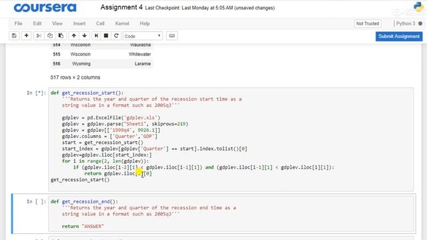The image size is (427, 240).
Task: Move selected cell up arrow
Action: [74, 35]
